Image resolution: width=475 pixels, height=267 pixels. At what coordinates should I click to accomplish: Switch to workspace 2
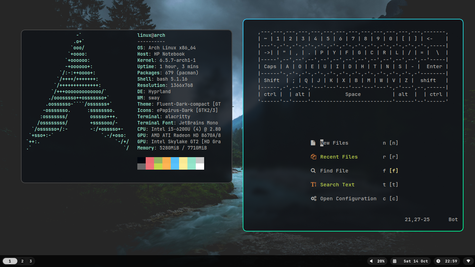(22, 261)
